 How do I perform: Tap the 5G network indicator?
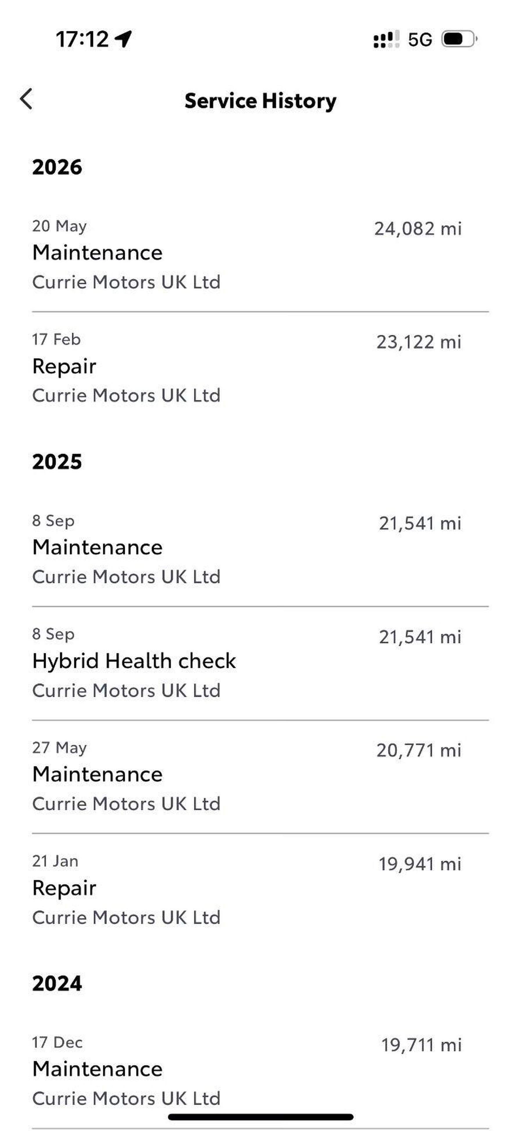pos(420,40)
